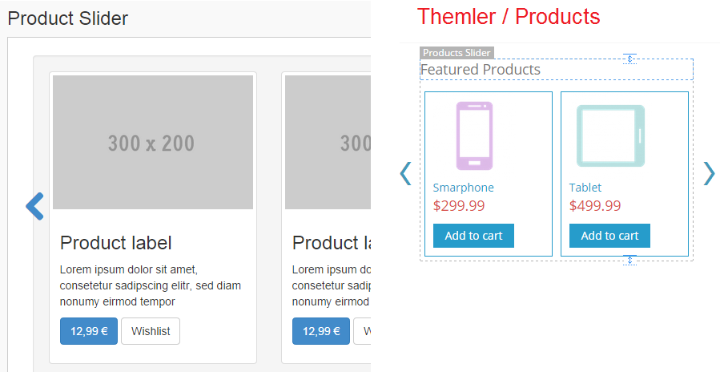Click the bottom spacing handle below product cards

(x=630, y=260)
